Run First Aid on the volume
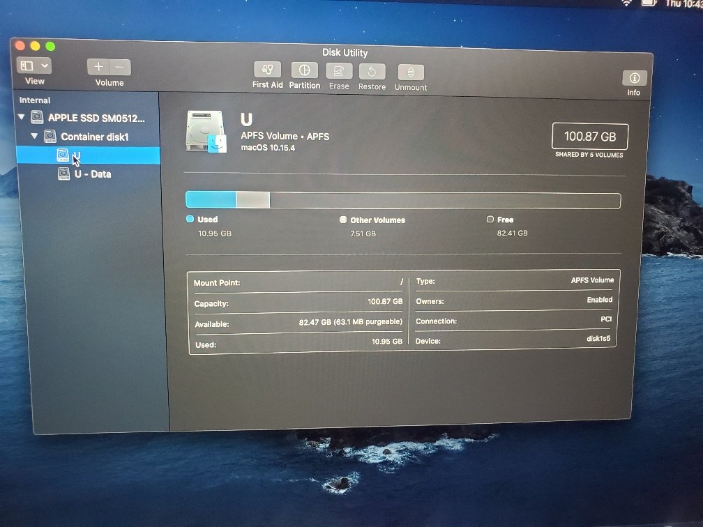Image resolution: width=703 pixels, height=527 pixels. click(x=267, y=70)
